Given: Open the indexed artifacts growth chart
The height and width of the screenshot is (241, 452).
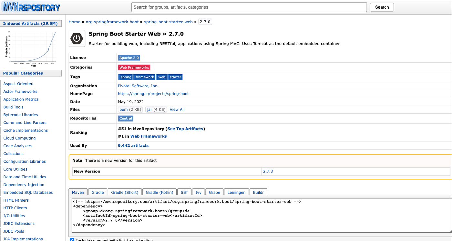Looking at the screenshot, I should [31, 48].
